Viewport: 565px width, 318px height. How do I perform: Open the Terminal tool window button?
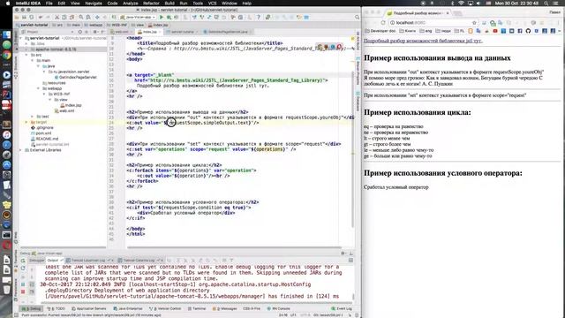point(197,308)
